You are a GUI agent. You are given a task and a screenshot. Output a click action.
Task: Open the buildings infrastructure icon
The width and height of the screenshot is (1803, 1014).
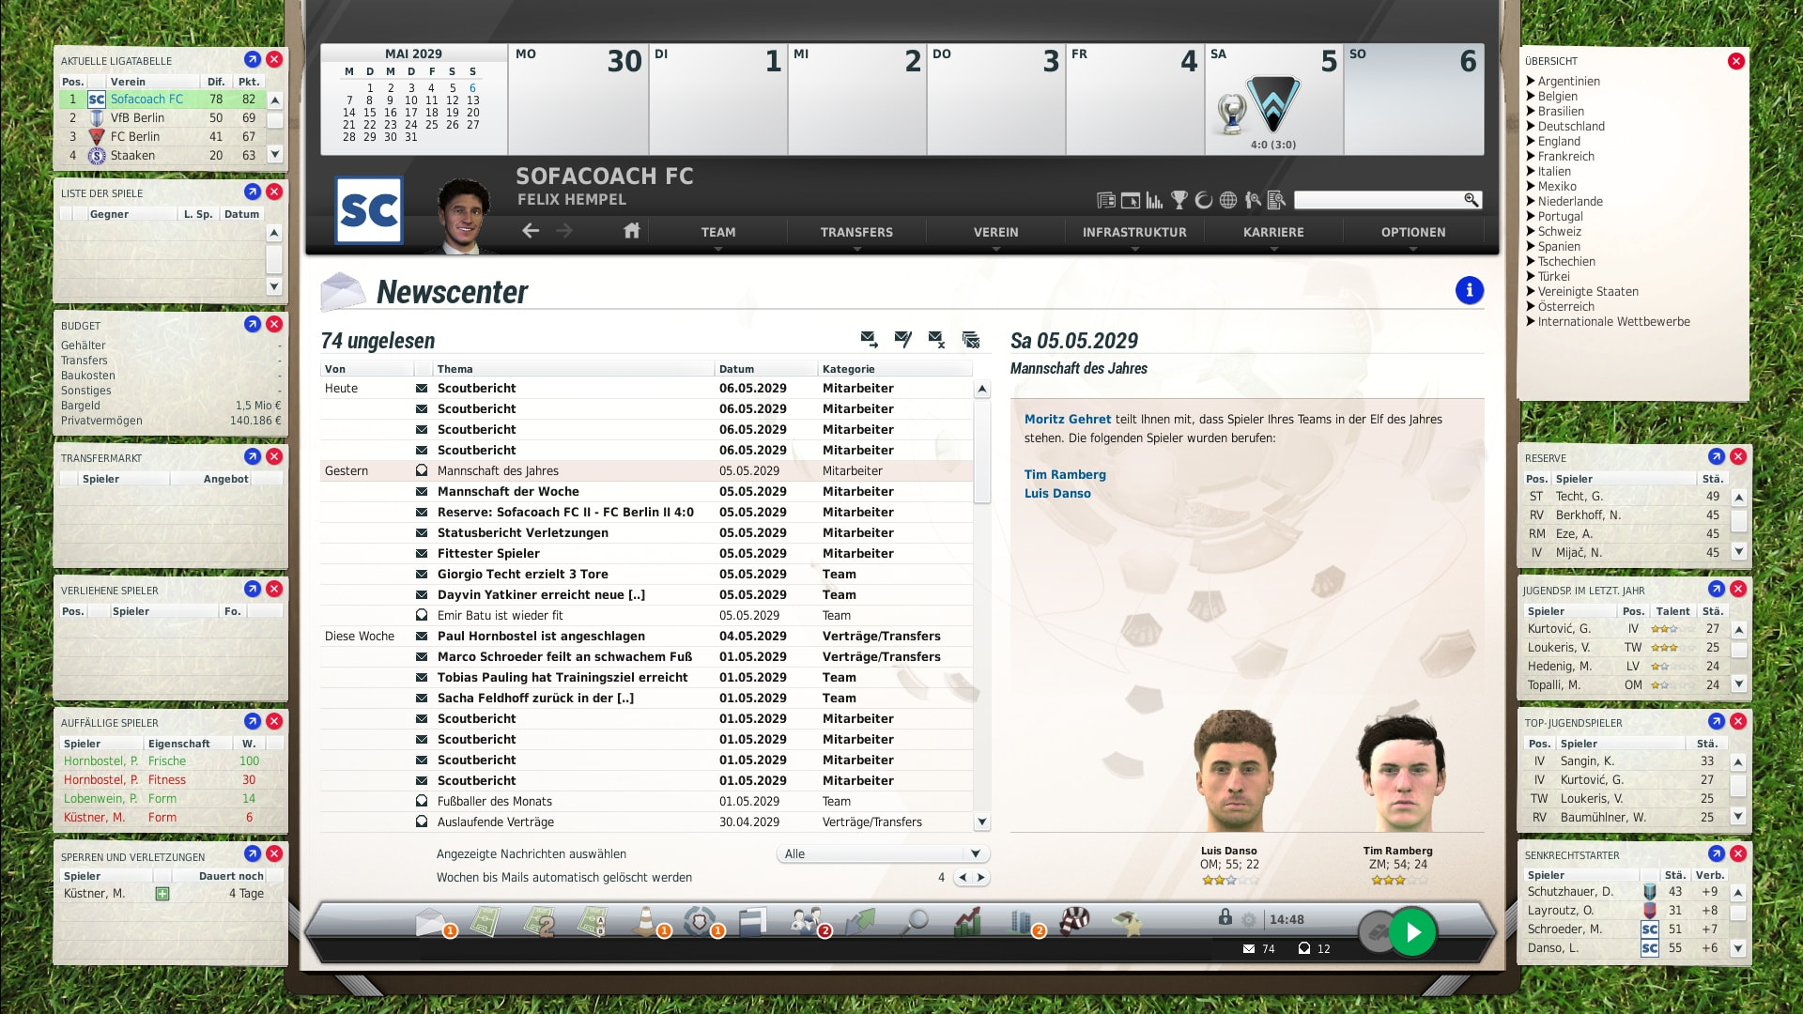(x=1022, y=921)
